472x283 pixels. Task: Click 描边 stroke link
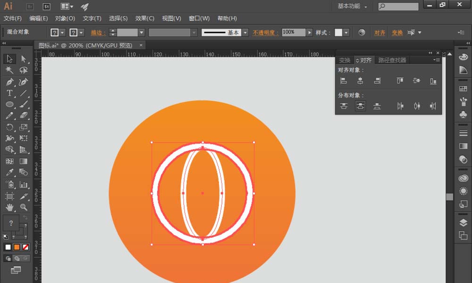[x=98, y=33]
